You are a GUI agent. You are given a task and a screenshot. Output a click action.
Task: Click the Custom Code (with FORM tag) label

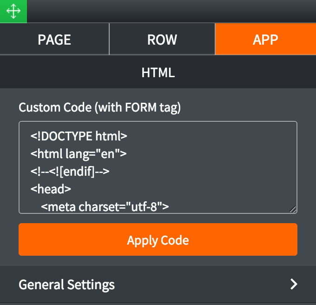(x=99, y=107)
